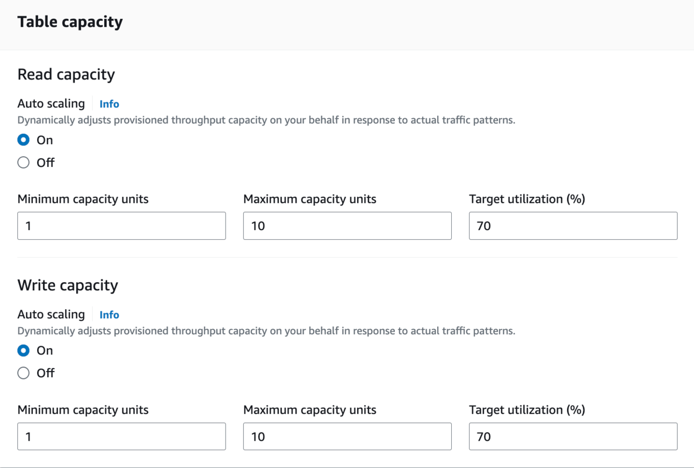Focus Read capacity target utilization field
The height and width of the screenshot is (468, 694).
[x=573, y=226]
